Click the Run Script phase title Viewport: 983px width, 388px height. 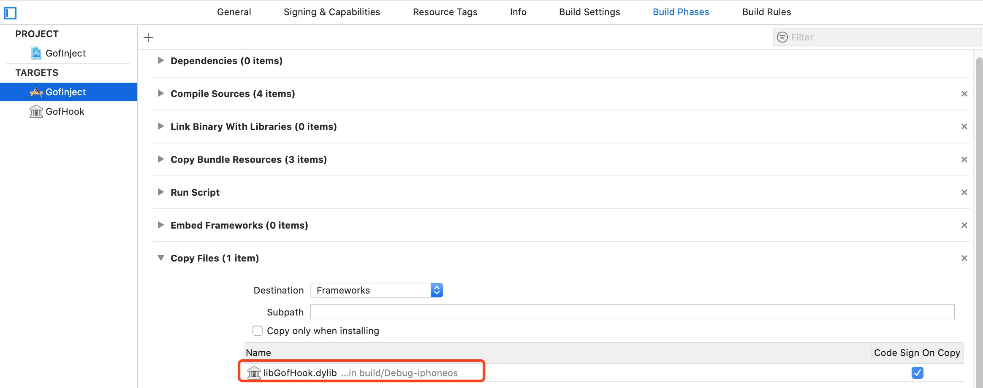click(x=195, y=192)
